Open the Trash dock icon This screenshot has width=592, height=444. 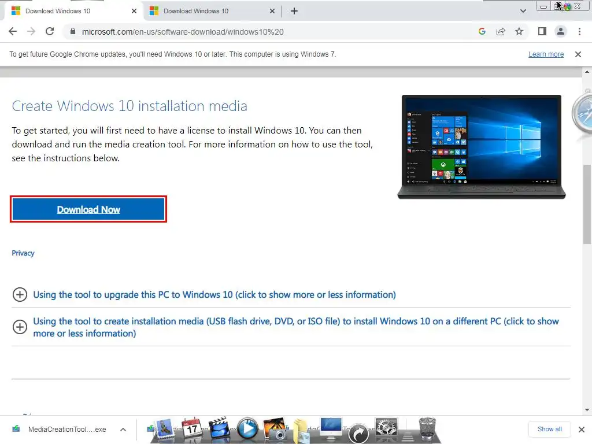click(x=427, y=430)
